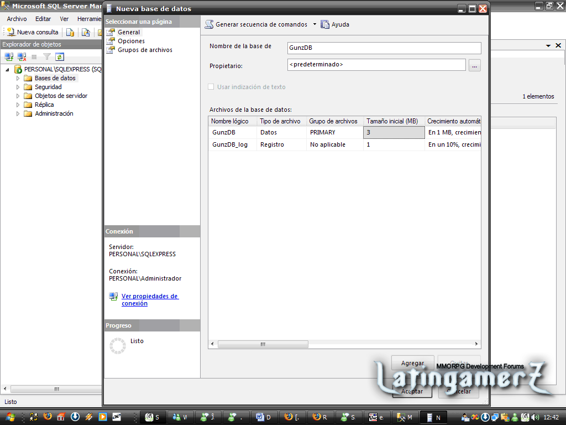
Task: Select the Grupos de archivos page
Action: pyautogui.click(x=145, y=50)
